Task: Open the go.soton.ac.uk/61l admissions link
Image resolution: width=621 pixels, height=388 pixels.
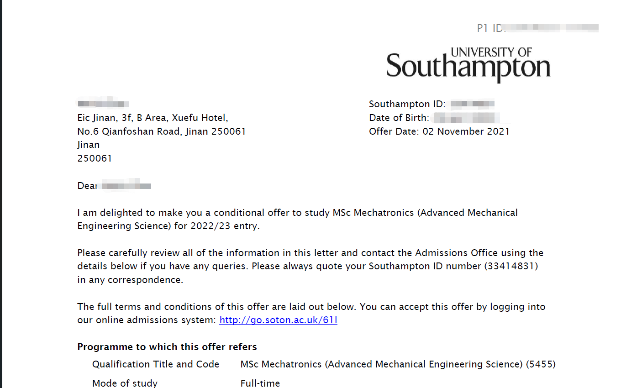Action: pyautogui.click(x=278, y=320)
